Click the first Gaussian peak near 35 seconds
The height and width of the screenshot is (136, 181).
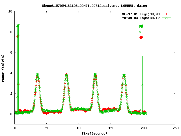point(38,75)
